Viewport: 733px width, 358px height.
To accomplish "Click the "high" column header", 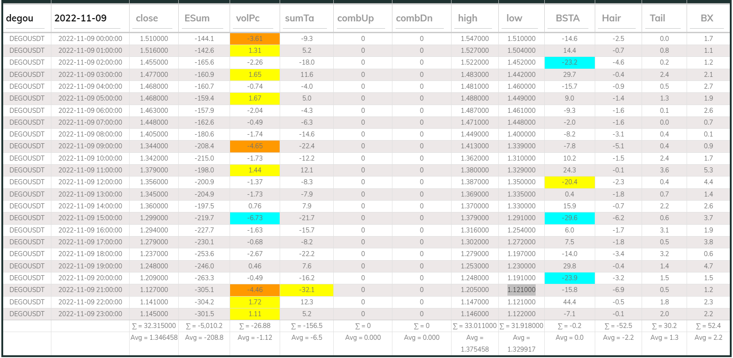I will tap(467, 19).
